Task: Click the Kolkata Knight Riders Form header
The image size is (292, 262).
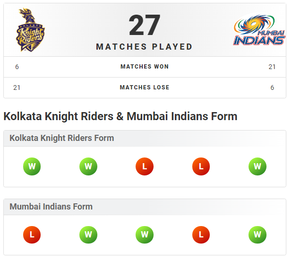Action: (x=62, y=138)
